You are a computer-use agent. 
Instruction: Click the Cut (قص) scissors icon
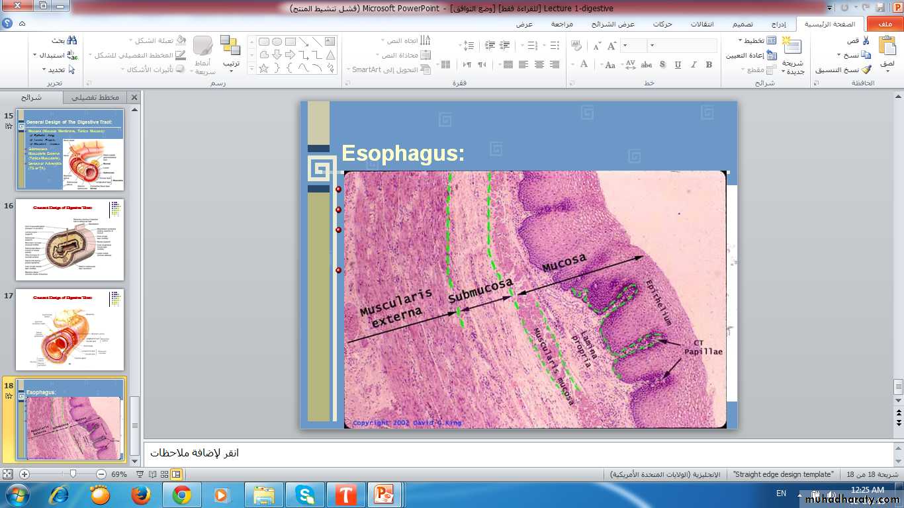pyautogui.click(x=866, y=41)
